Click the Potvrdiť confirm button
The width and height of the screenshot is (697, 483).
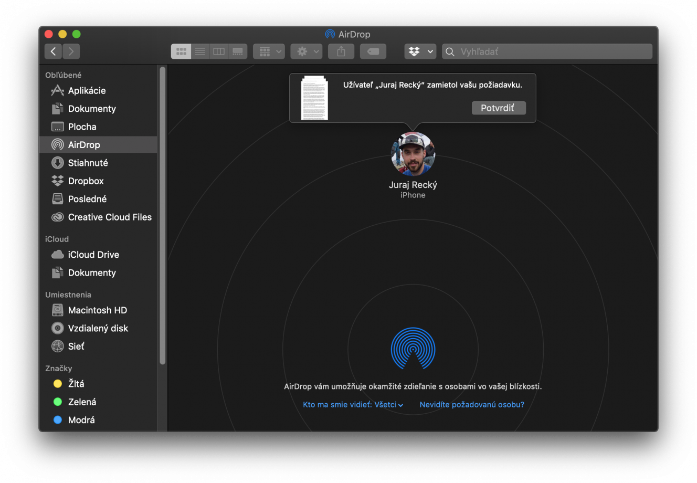click(498, 108)
